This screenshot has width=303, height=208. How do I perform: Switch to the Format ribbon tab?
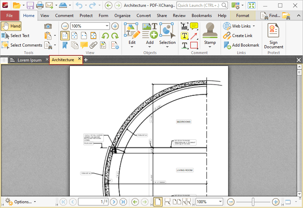coord(243,16)
